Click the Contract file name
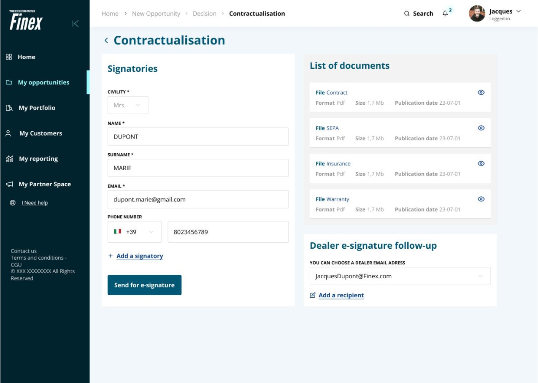The height and width of the screenshot is (383, 538). (x=337, y=92)
